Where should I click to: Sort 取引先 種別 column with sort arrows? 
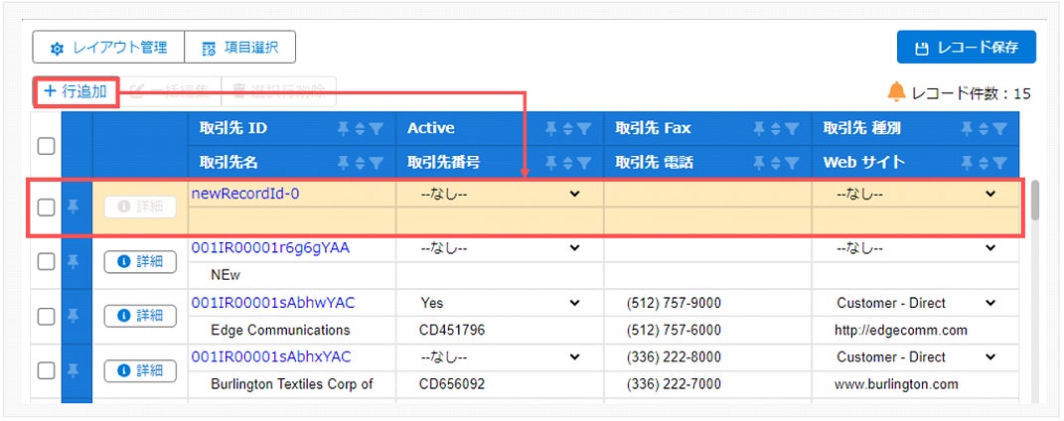pyautogui.click(x=985, y=128)
